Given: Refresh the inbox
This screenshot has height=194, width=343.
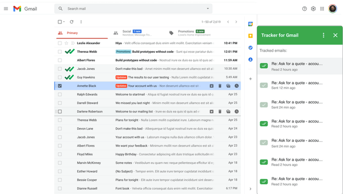Looking at the screenshot, I should click(72, 22).
